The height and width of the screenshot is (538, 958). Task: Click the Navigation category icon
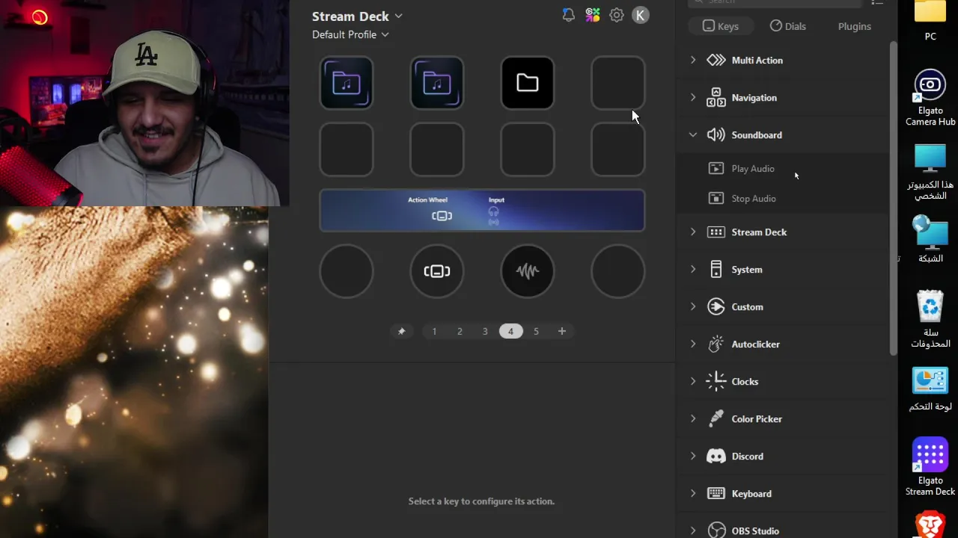716,98
